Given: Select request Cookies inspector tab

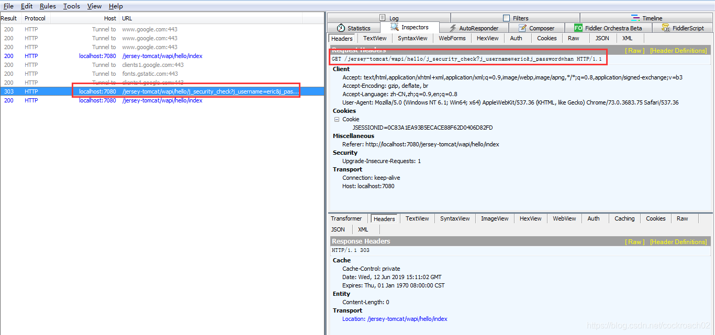Looking at the screenshot, I should (547, 38).
